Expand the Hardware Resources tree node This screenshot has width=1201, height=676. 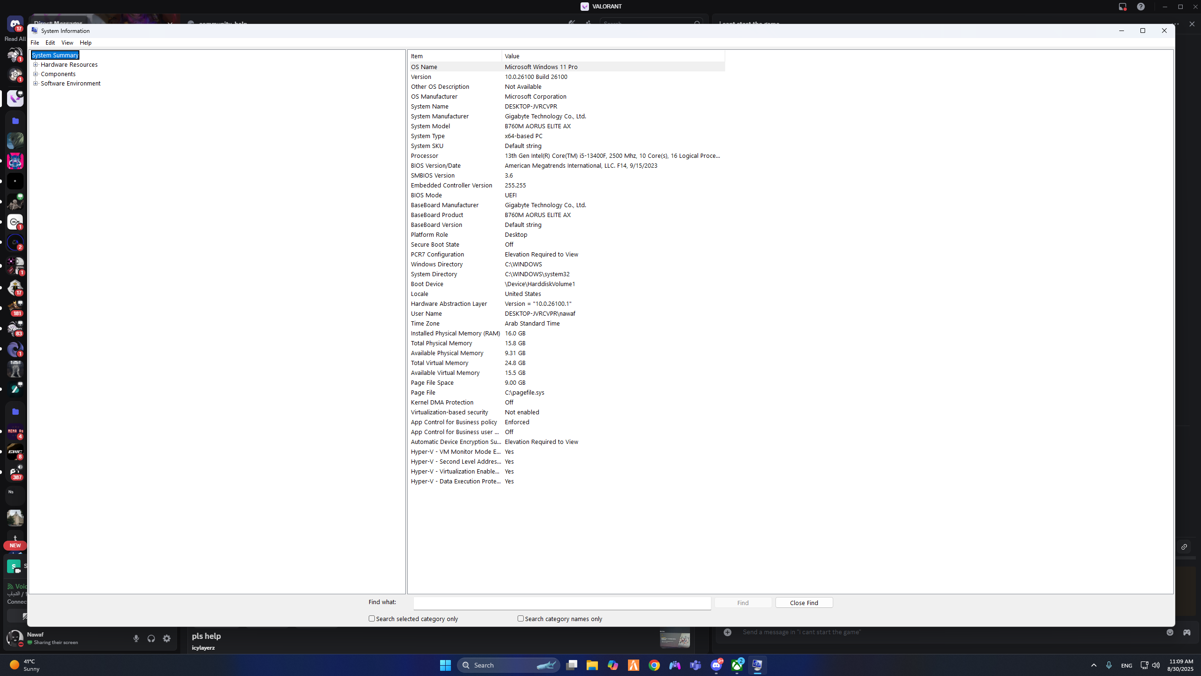click(36, 65)
